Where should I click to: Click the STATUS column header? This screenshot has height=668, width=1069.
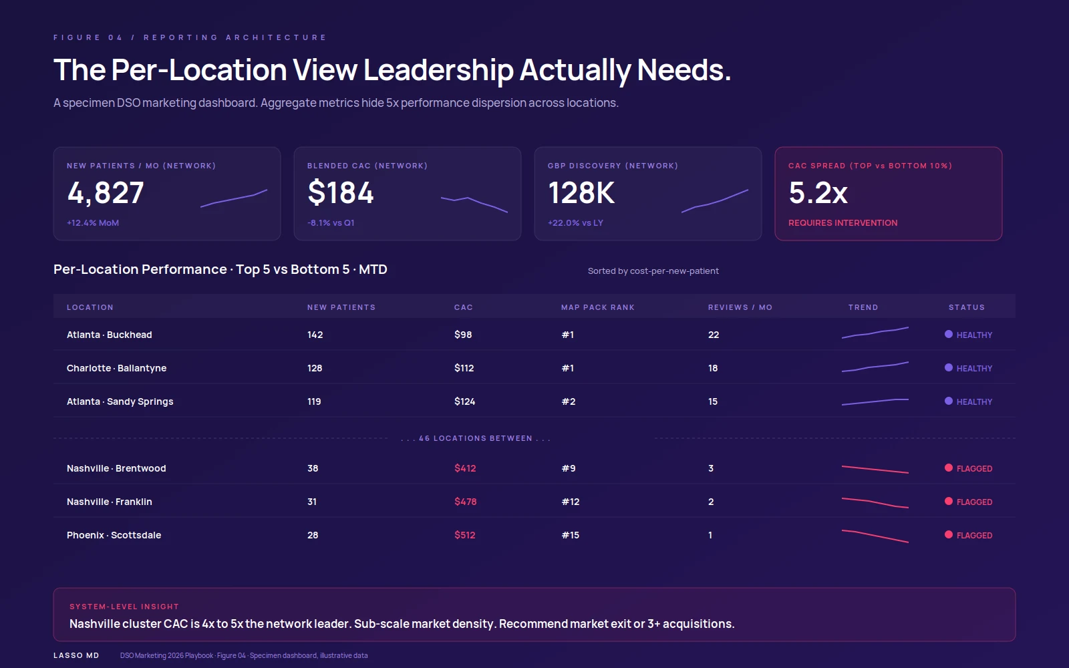(967, 307)
